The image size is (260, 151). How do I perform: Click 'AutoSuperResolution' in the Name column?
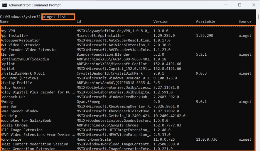[x=21, y=40]
